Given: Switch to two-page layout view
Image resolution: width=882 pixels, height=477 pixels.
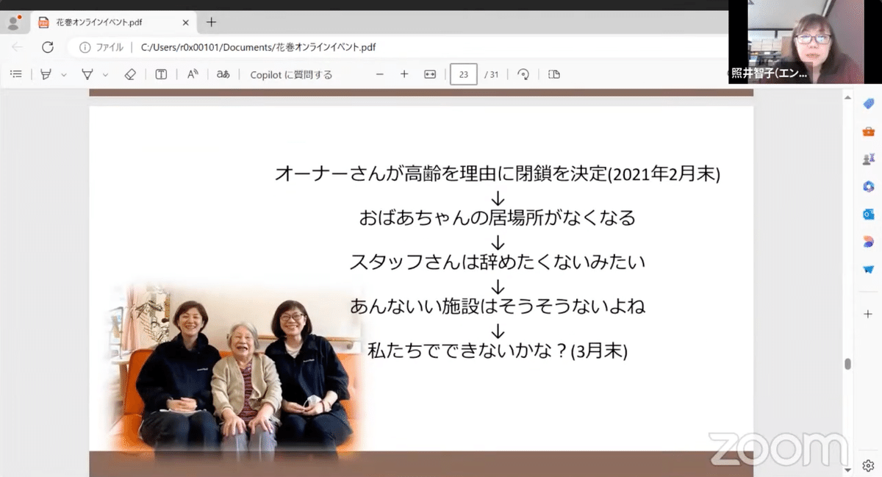Looking at the screenshot, I should tap(553, 74).
